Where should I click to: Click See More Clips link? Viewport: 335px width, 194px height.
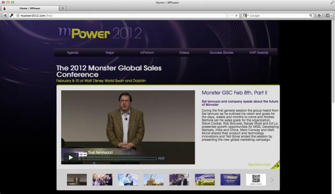coord(259,165)
